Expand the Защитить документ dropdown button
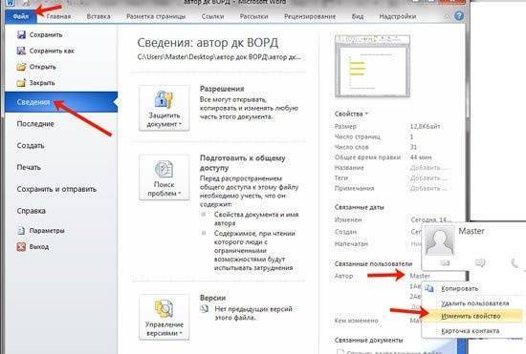Image resolution: width=526 pixels, height=354 pixels. click(x=164, y=108)
